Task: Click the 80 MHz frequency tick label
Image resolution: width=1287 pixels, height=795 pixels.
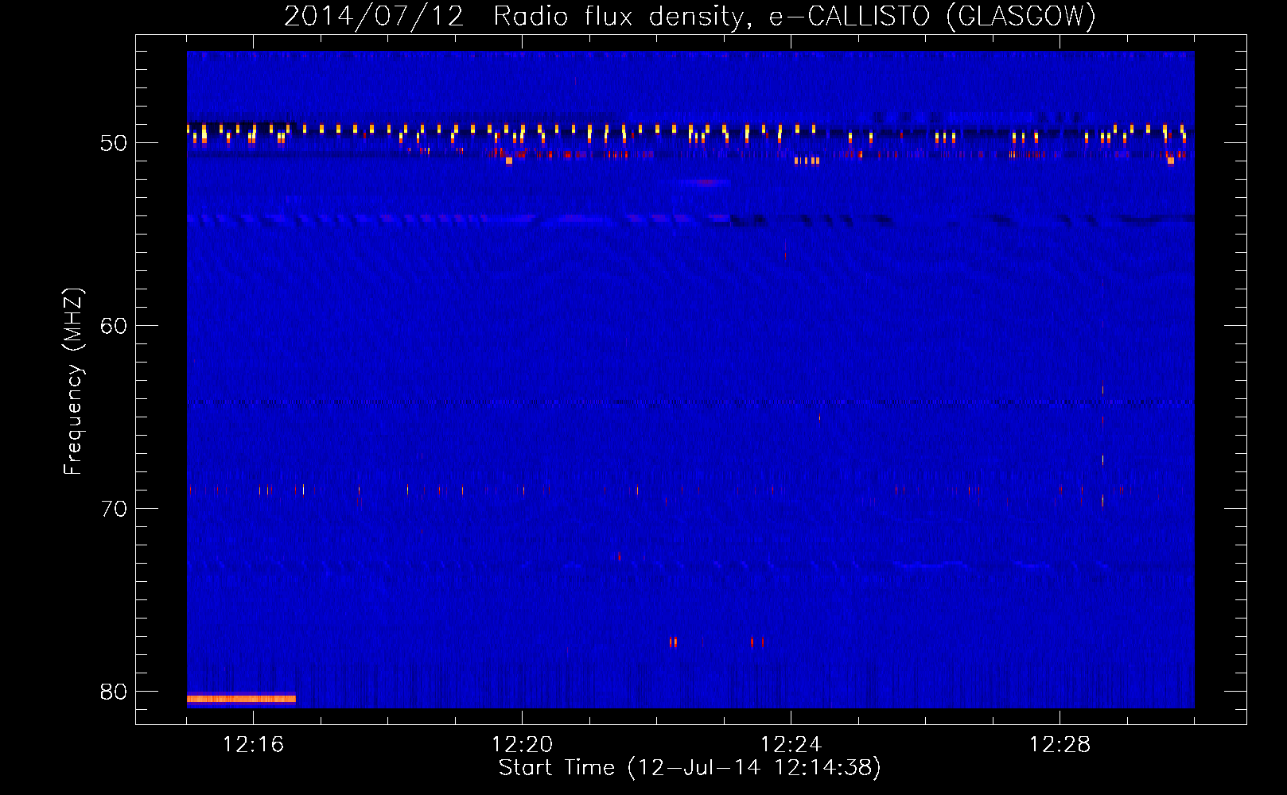Action: (114, 692)
